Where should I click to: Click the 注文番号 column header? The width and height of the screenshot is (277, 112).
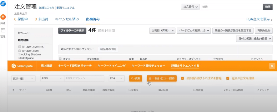(x=133, y=90)
